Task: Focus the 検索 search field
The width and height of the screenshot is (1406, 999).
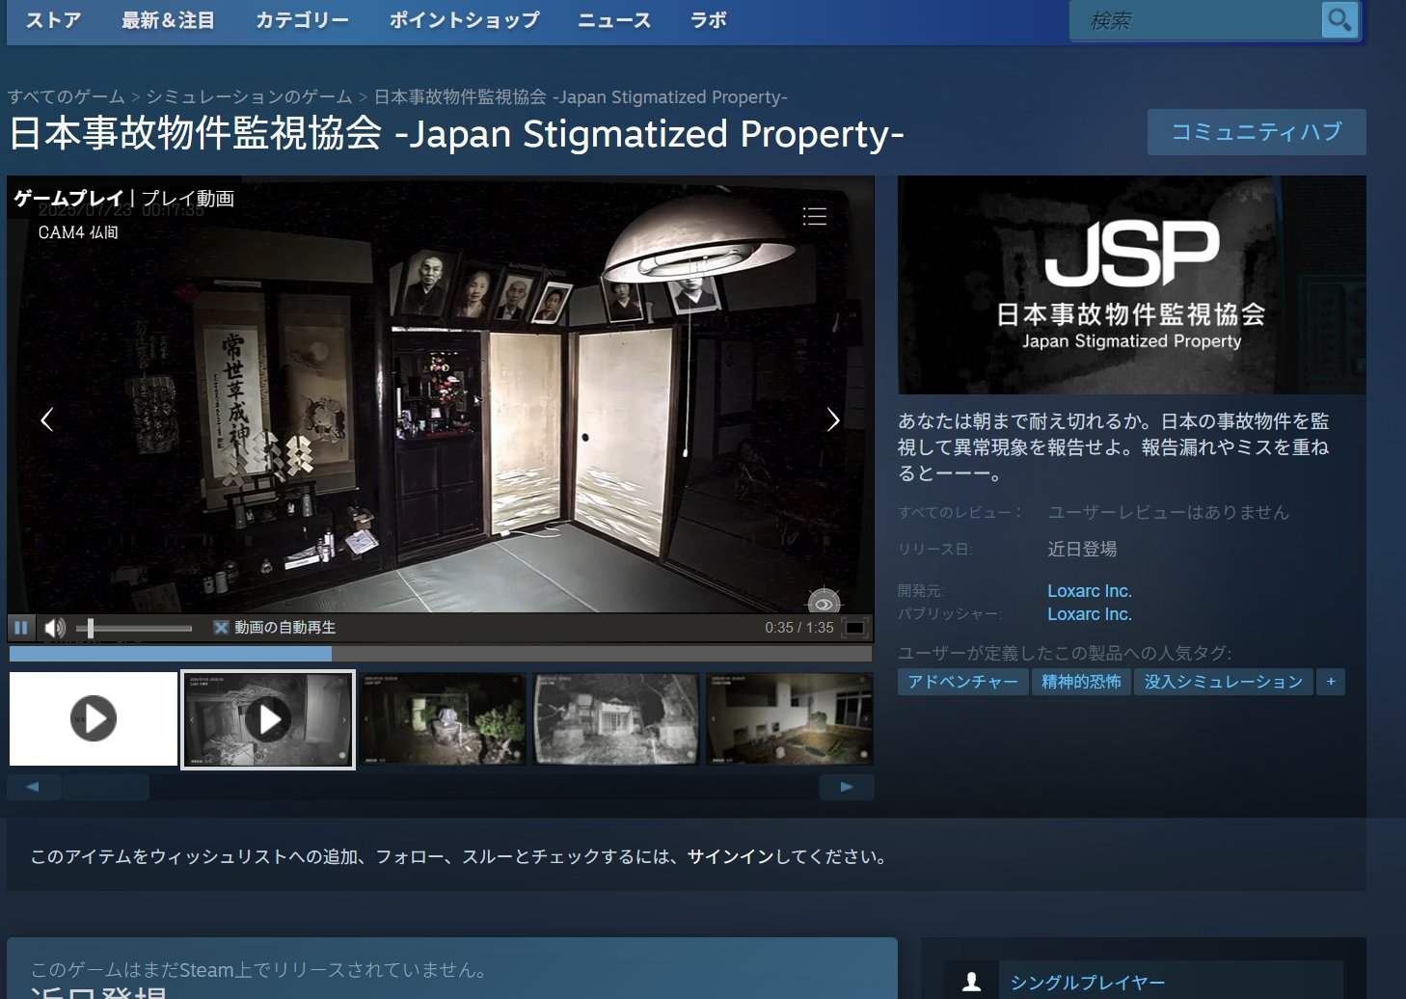Action: [x=1196, y=20]
